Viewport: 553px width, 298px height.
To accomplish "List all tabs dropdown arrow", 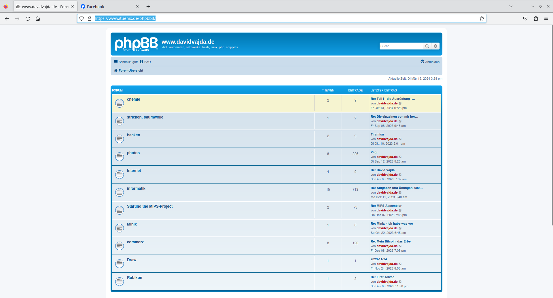I will [510, 6].
